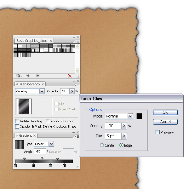The image size is (189, 189).
Task: Collapse the Gradient panel with minimize dash
Action: tap(73, 133)
